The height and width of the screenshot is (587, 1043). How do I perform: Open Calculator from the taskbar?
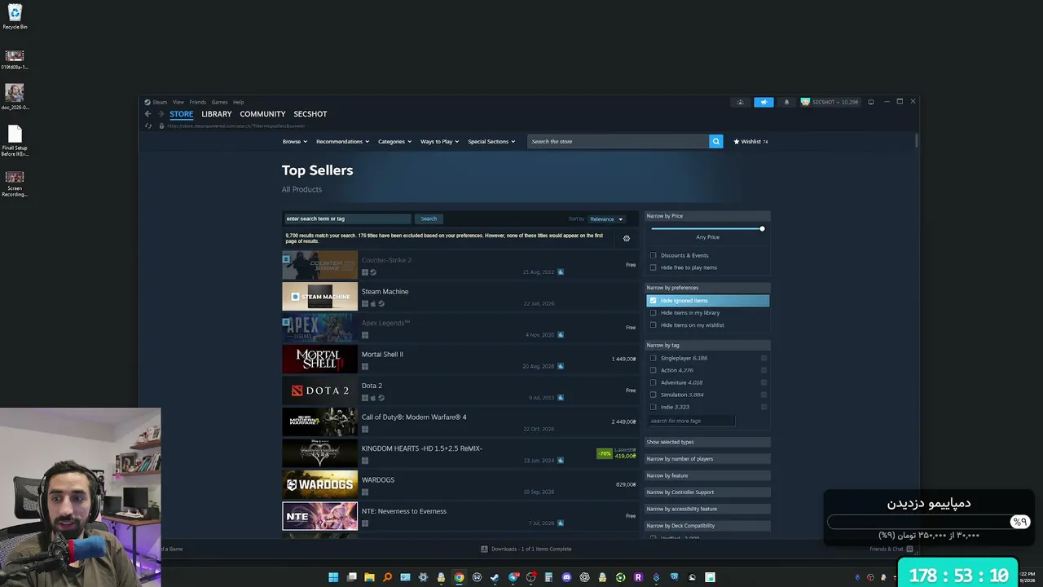tap(548, 577)
